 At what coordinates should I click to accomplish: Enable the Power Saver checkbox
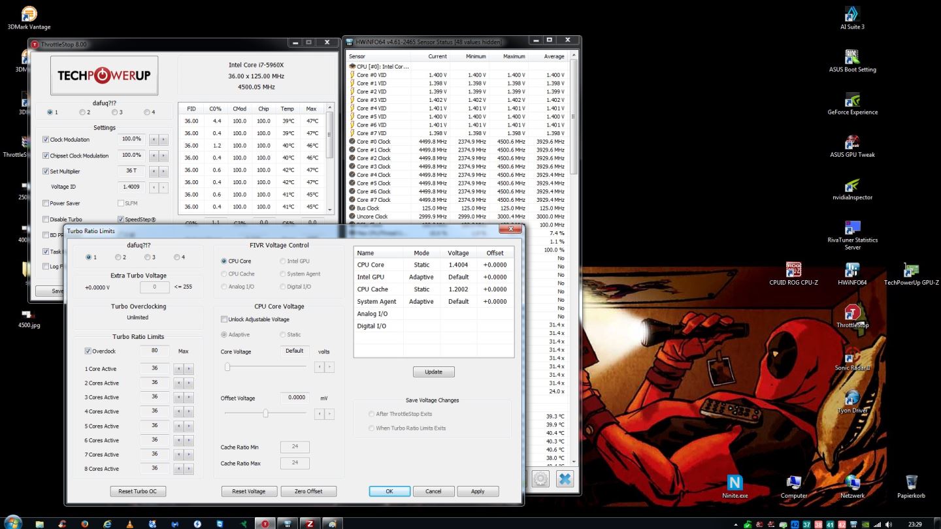click(46, 203)
